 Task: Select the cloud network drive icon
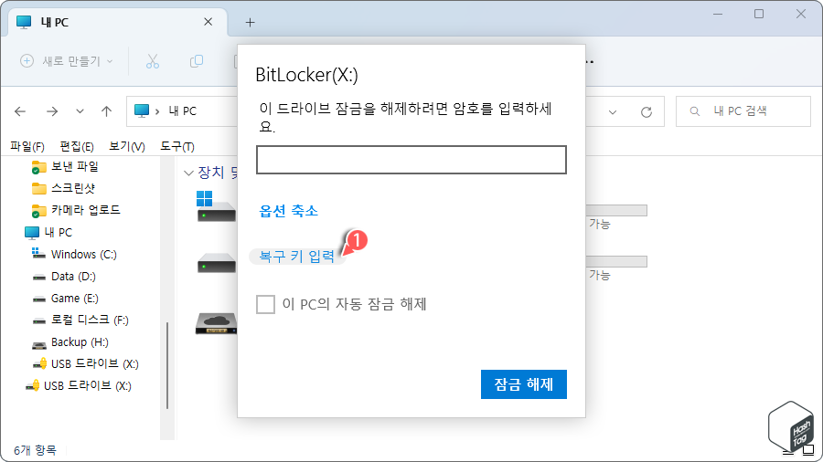(216, 323)
